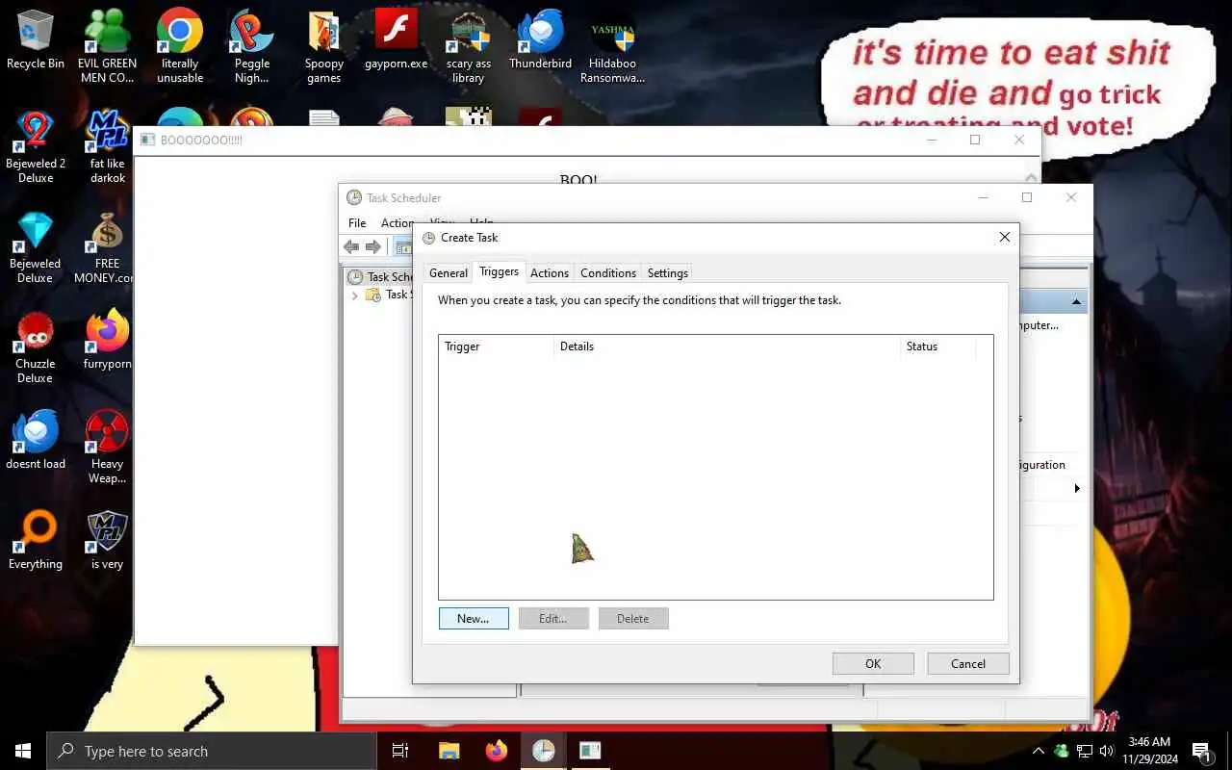The width and height of the screenshot is (1232, 770).
Task: Open File Explorer from the taskbar
Action: pyautogui.click(x=449, y=751)
